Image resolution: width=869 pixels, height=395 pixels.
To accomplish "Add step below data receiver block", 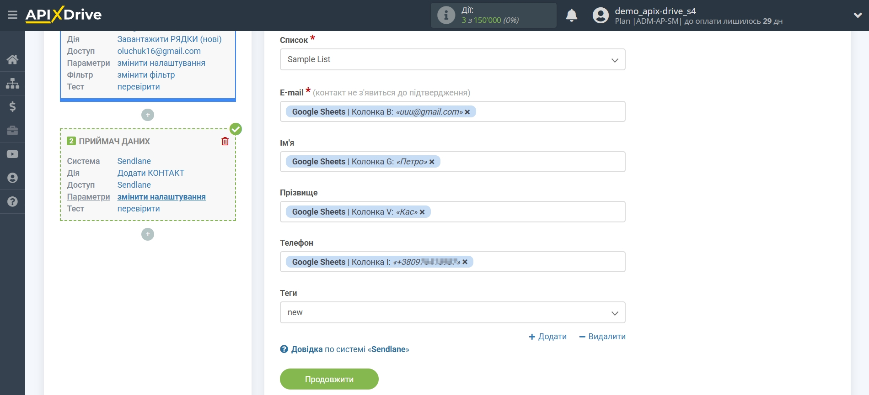I will pos(148,234).
